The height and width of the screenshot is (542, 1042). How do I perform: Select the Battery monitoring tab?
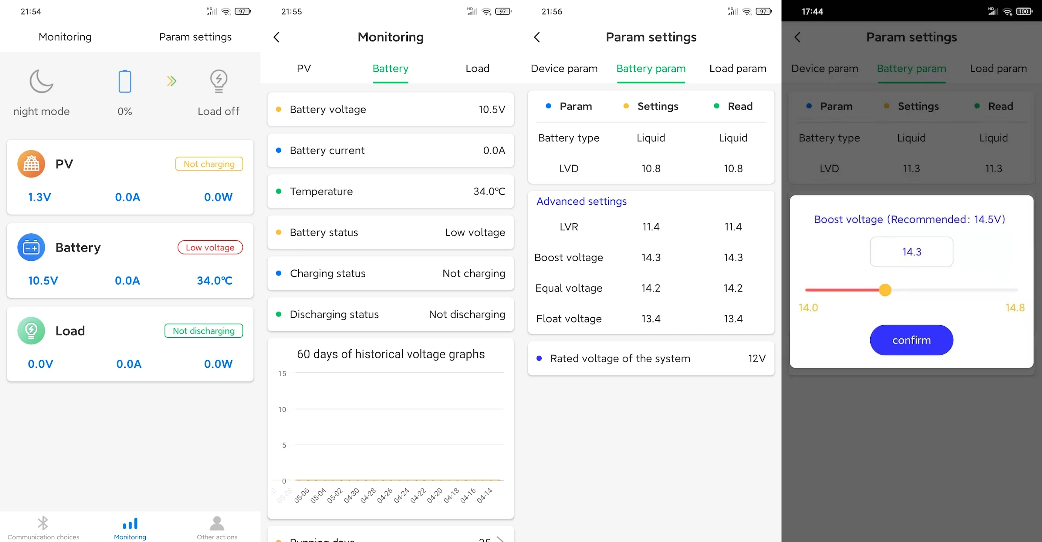tap(390, 69)
